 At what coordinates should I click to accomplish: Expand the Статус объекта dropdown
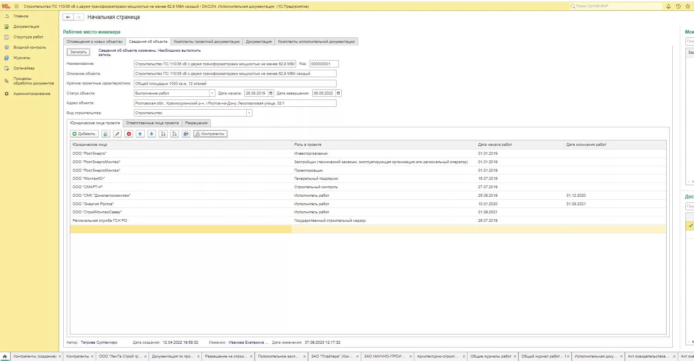pos(212,93)
